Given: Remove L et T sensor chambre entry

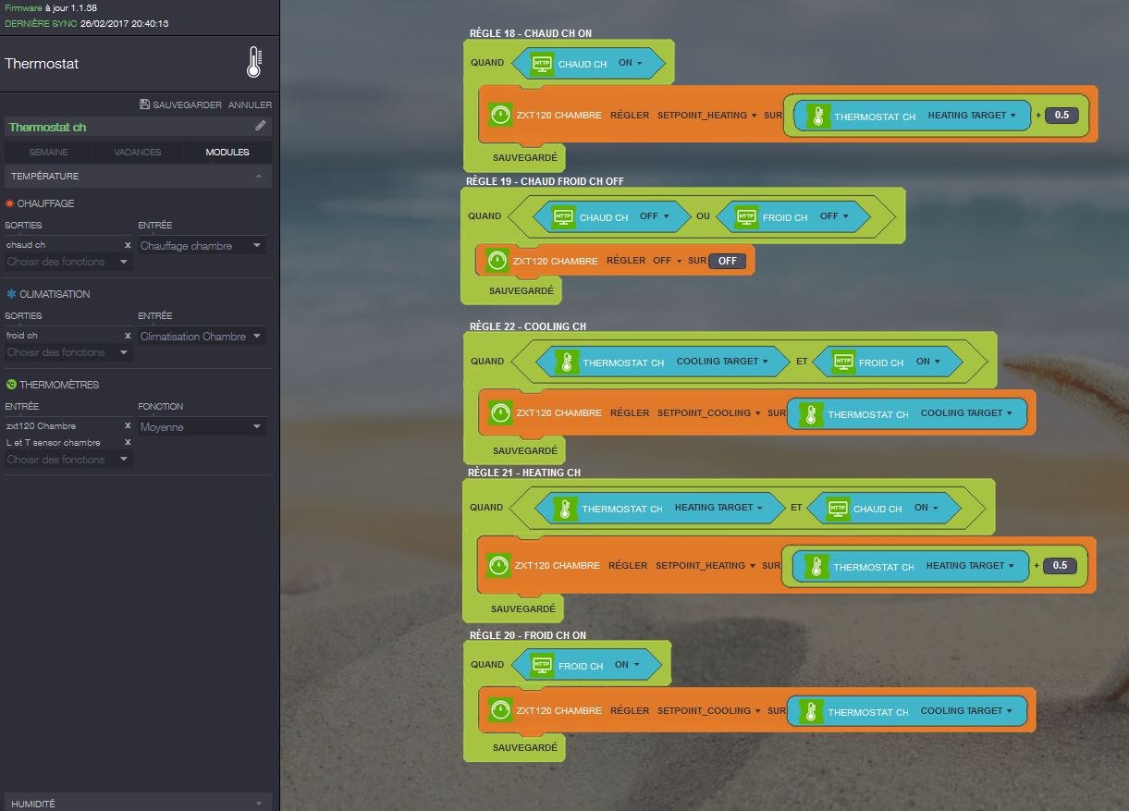Looking at the screenshot, I should [x=128, y=443].
